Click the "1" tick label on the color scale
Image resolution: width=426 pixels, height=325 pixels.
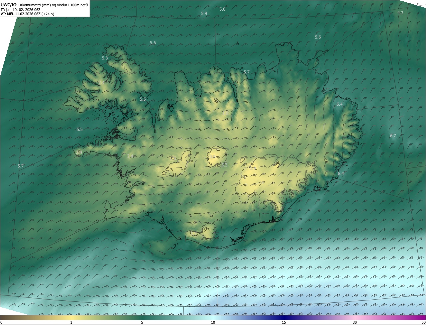71,323
